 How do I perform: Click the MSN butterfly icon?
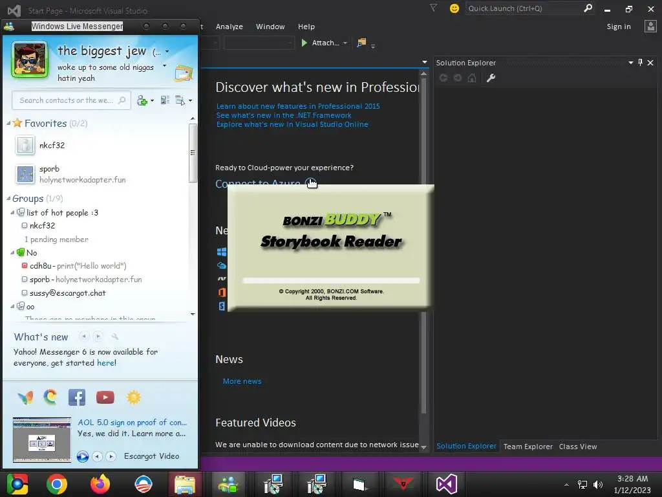pos(25,397)
